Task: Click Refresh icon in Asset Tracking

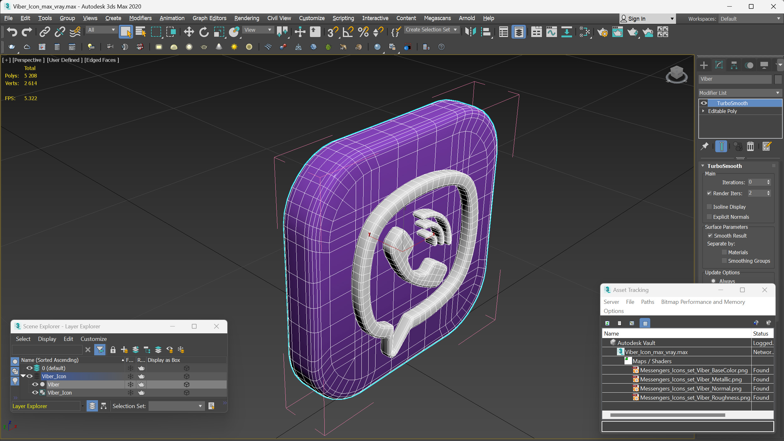Action: click(x=607, y=323)
